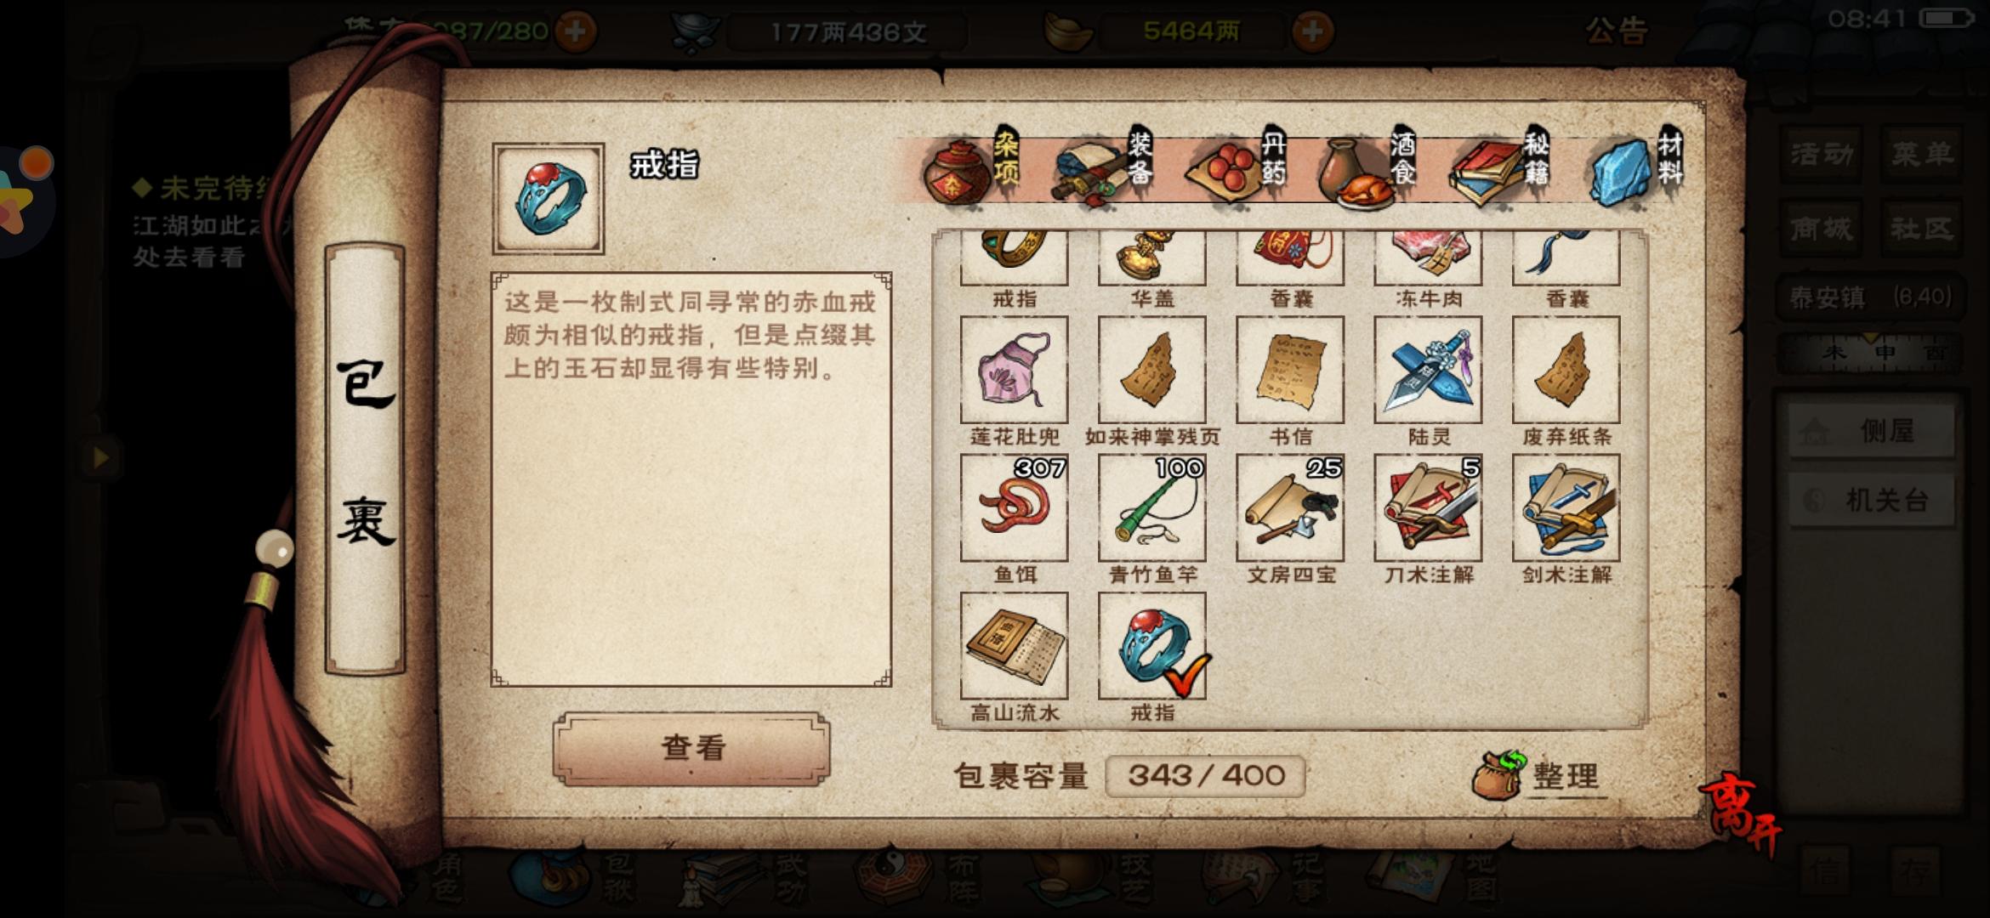This screenshot has width=1990, height=918.
Task: Switch to the 装备 equipment tab
Action: click(1103, 169)
